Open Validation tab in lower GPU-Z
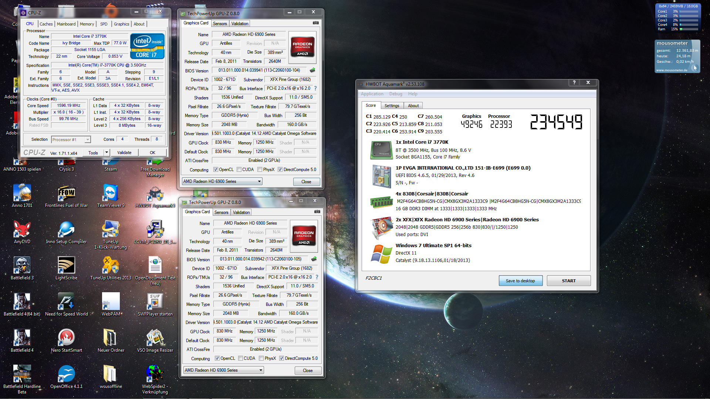710x399 pixels. [x=241, y=212]
